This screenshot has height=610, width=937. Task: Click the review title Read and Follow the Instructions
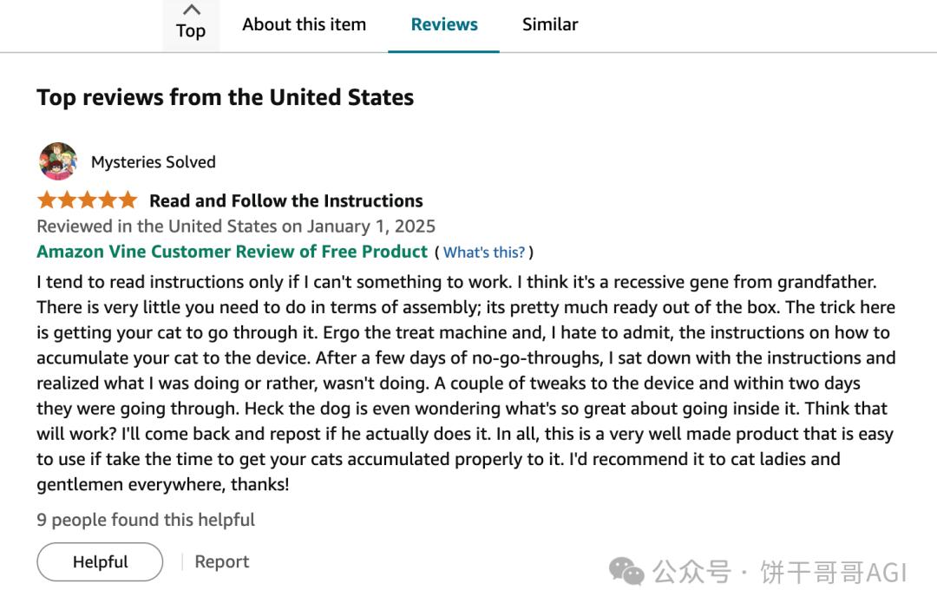[285, 200]
